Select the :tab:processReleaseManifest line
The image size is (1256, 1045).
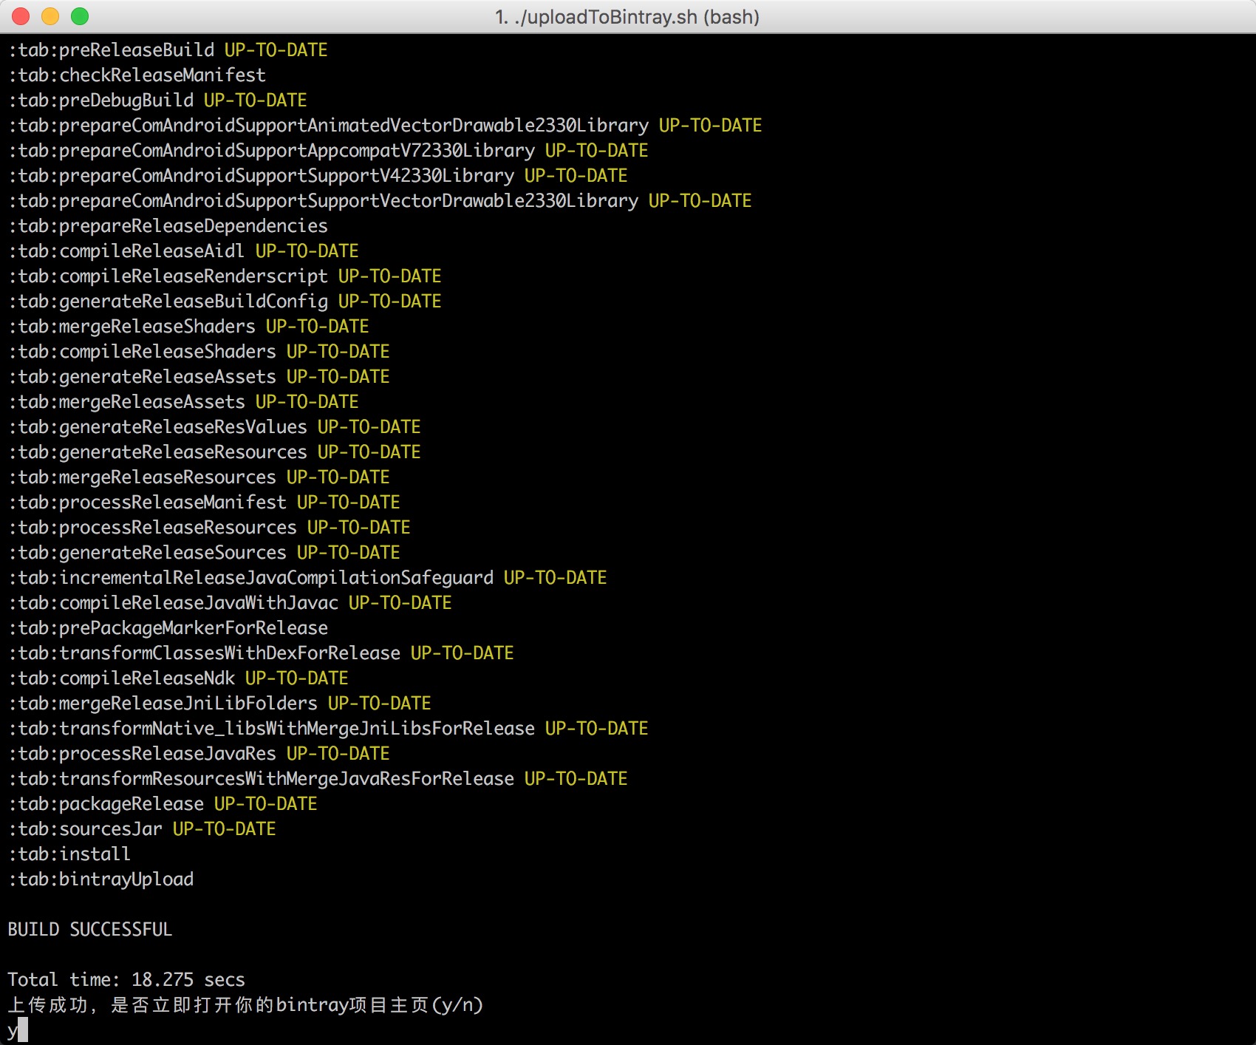(204, 503)
